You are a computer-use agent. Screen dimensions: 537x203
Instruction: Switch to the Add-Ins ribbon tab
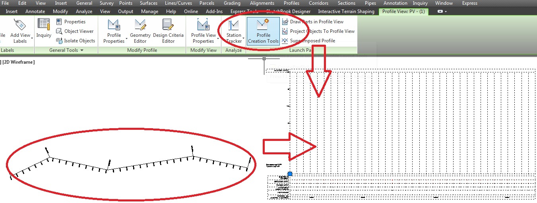click(215, 11)
